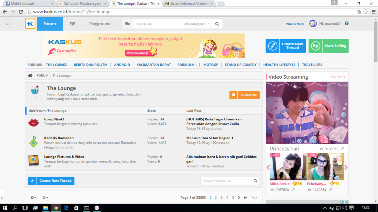Switch to Sjafruddin Prawiranegara browser tab

tap(82, 4)
